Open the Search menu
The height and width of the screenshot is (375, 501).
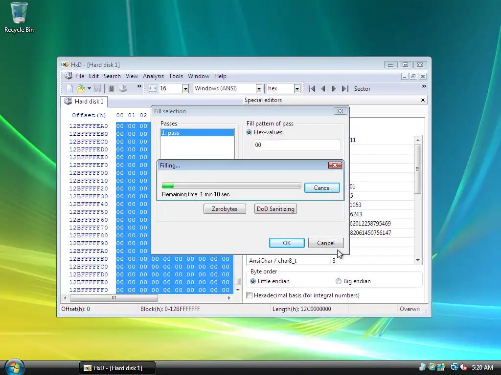(112, 76)
